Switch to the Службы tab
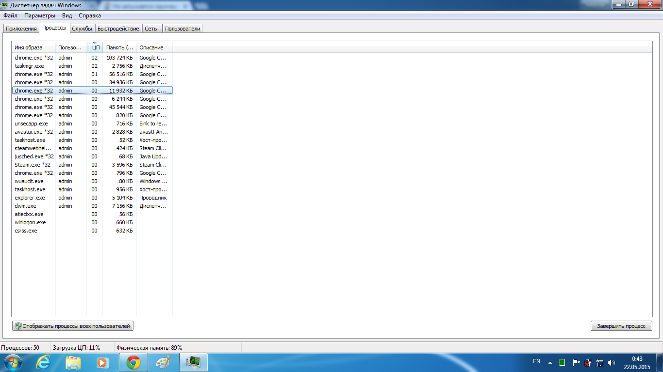 tap(82, 29)
